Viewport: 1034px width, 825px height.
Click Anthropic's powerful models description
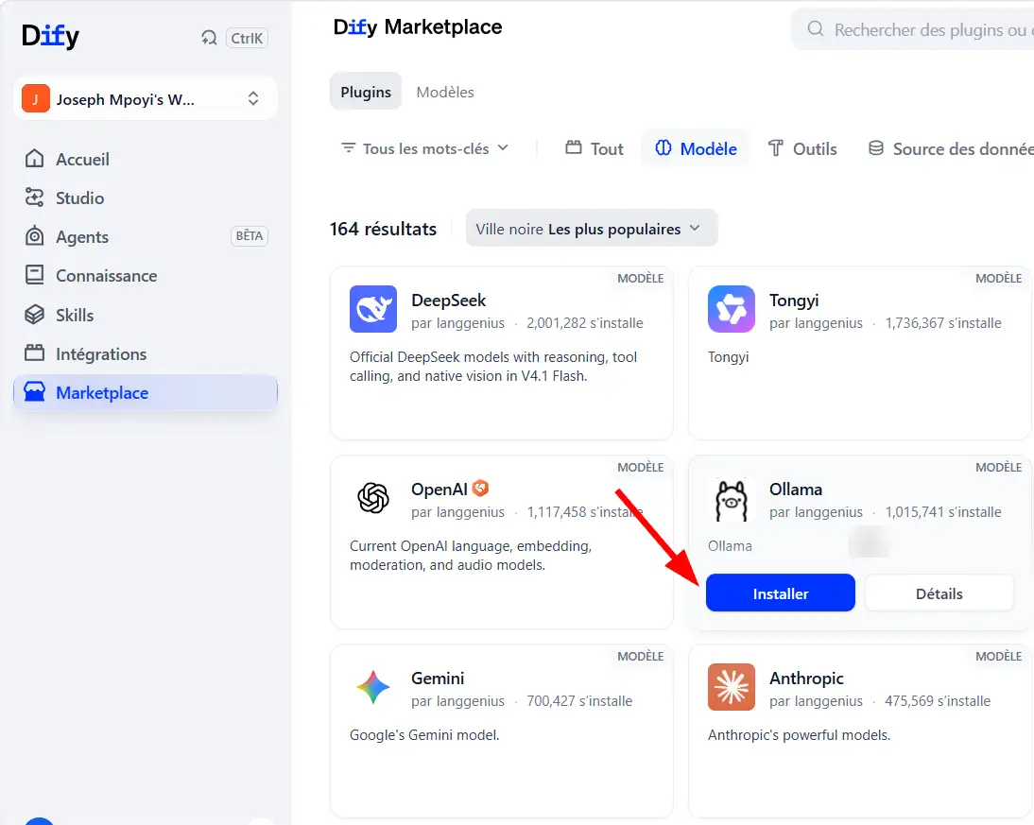(x=799, y=734)
